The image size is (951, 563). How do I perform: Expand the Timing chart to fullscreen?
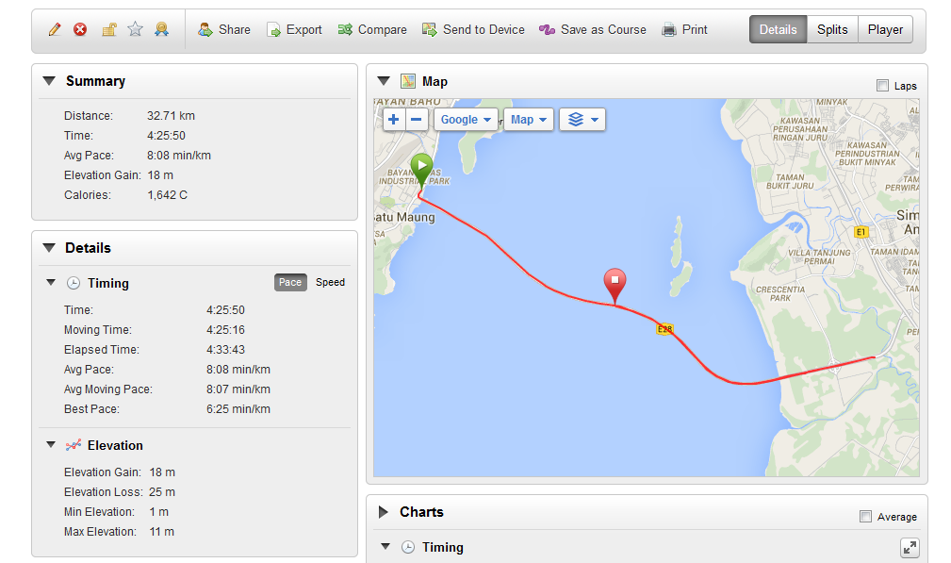coord(909,548)
